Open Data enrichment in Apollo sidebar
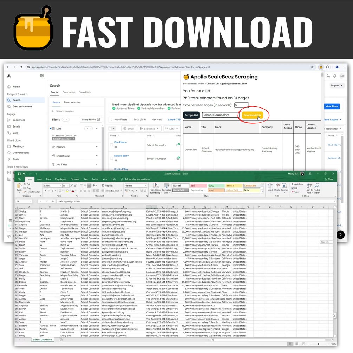The height and width of the screenshot is (353, 353). coord(22,107)
